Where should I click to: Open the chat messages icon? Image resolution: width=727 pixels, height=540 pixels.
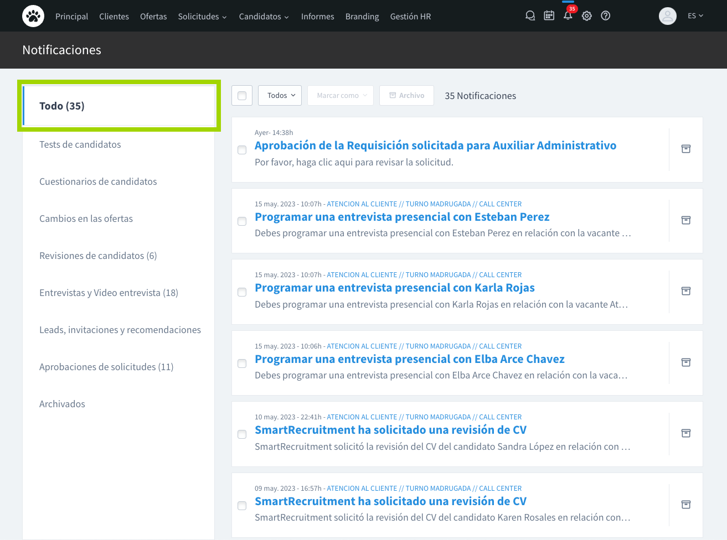[530, 16]
